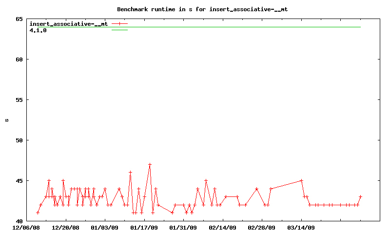Image resolution: width=390 pixels, height=234 pixels.
Task: Select the 02/28/09 x-axis date label
Action: coord(262,227)
